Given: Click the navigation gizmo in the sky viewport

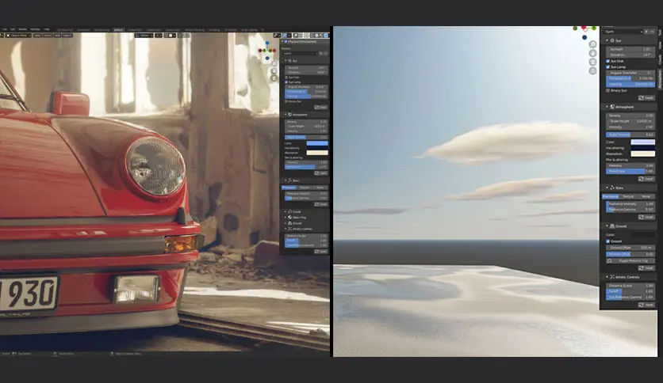Looking at the screenshot, I should [x=584, y=32].
